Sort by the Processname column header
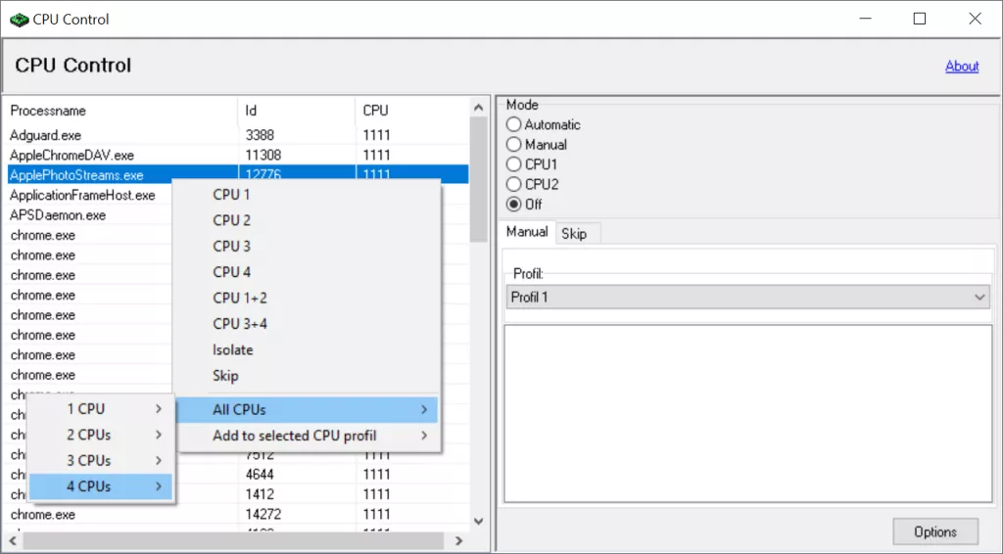 pos(121,111)
